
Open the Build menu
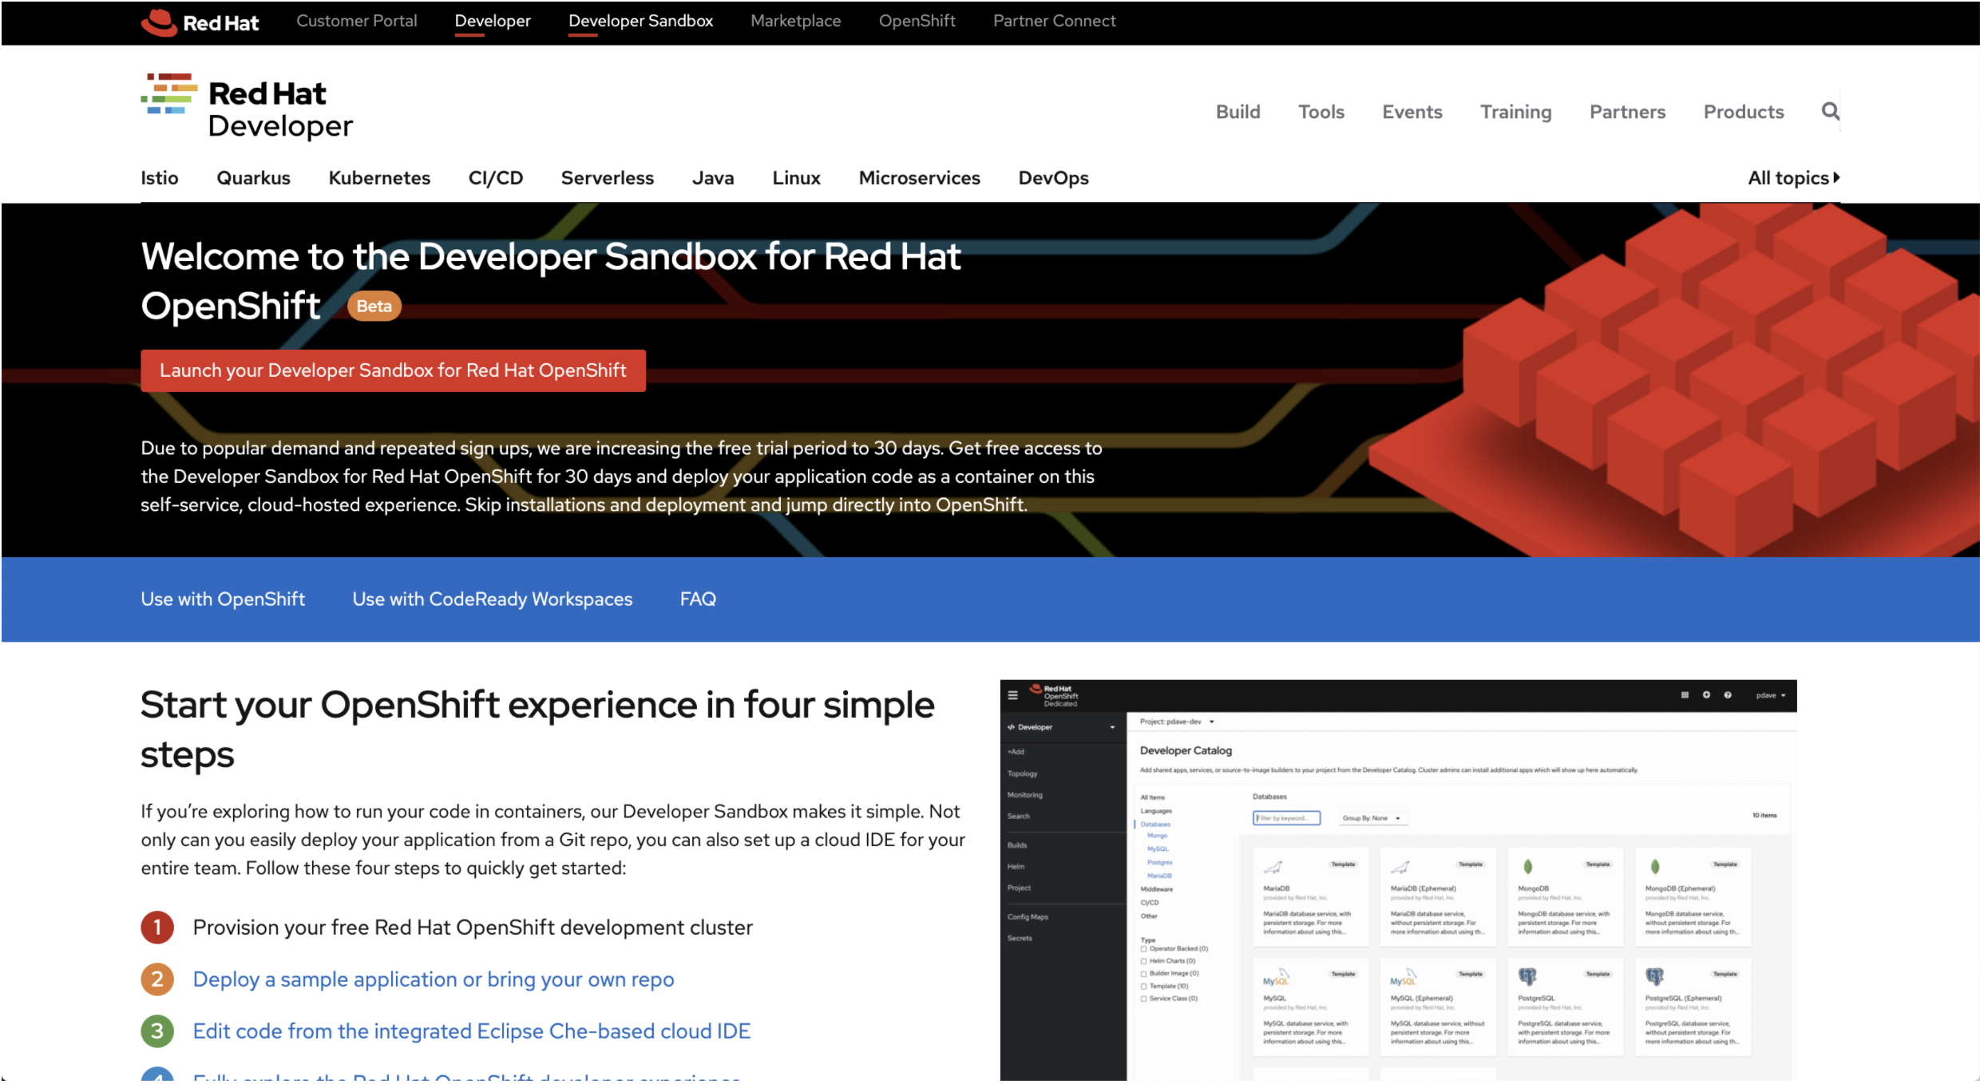1237,112
